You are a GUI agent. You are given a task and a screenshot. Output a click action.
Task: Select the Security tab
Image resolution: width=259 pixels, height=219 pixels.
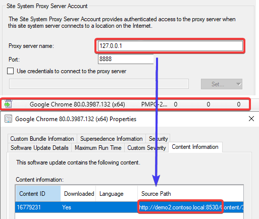pos(158,139)
